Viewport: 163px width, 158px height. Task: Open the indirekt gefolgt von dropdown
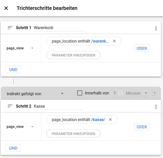pos(35,94)
